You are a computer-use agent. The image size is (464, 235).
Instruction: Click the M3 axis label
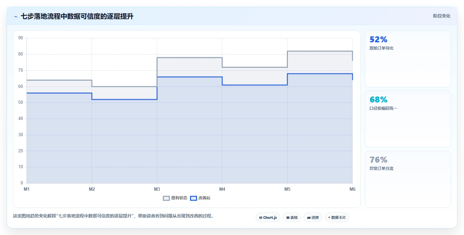tap(157, 189)
